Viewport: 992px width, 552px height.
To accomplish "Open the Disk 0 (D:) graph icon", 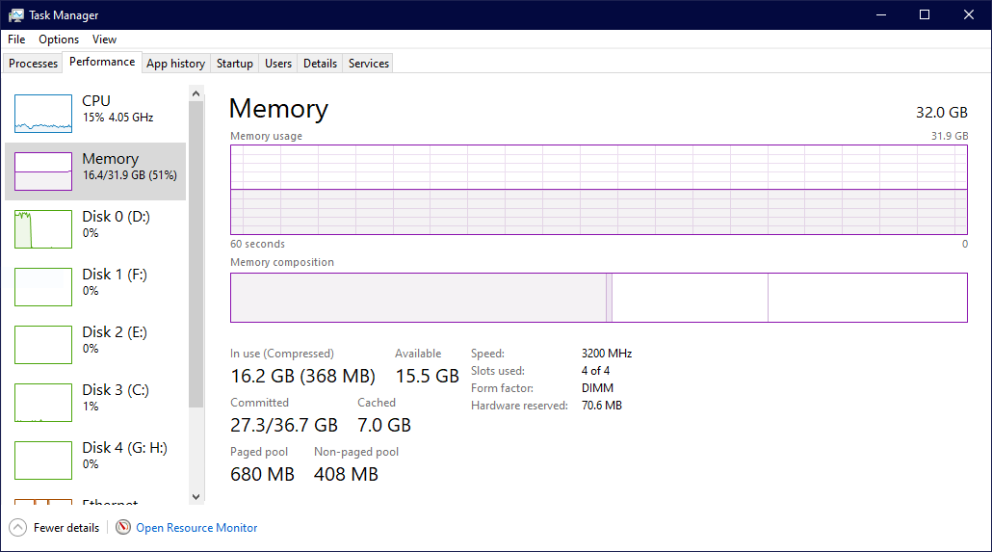I will [x=43, y=229].
